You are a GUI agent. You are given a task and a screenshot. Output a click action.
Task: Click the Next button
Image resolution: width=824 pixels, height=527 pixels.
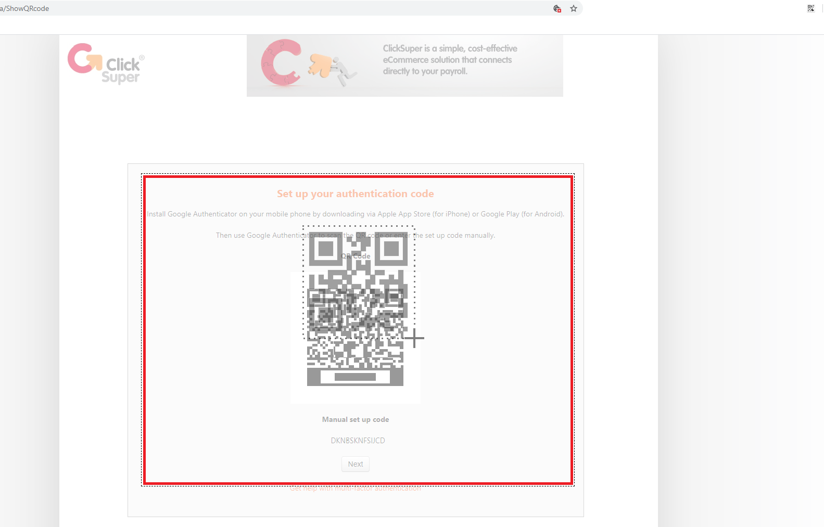pyautogui.click(x=356, y=464)
